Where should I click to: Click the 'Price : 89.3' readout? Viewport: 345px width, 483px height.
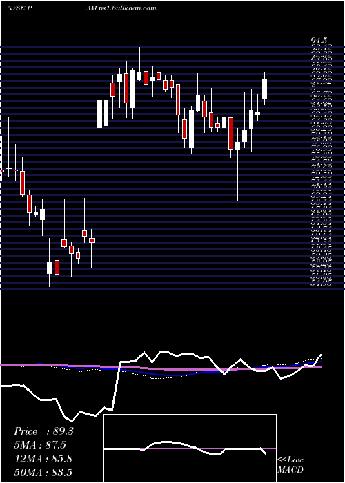pyautogui.click(x=43, y=431)
